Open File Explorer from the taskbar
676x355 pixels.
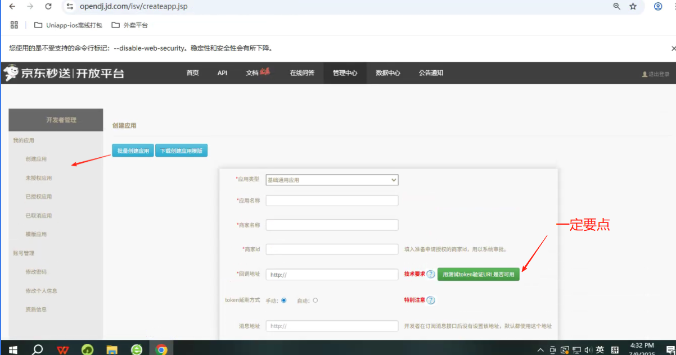pos(112,349)
